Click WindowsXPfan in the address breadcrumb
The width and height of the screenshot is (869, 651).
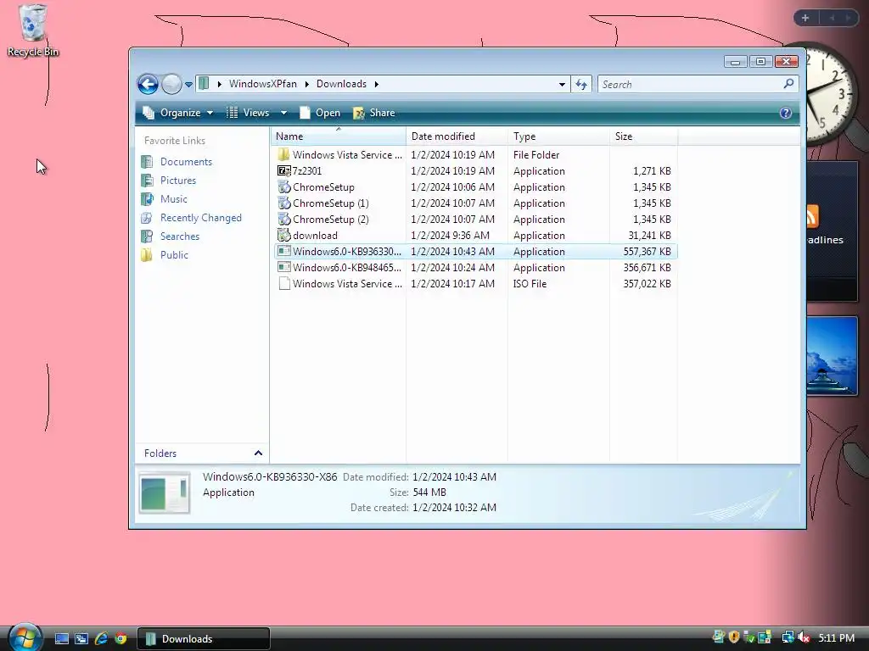[x=263, y=84]
